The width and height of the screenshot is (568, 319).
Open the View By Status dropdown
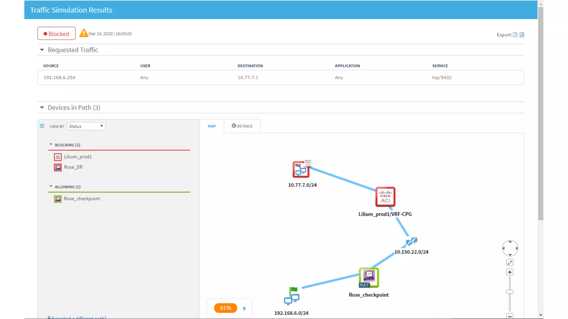tap(86, 126)
